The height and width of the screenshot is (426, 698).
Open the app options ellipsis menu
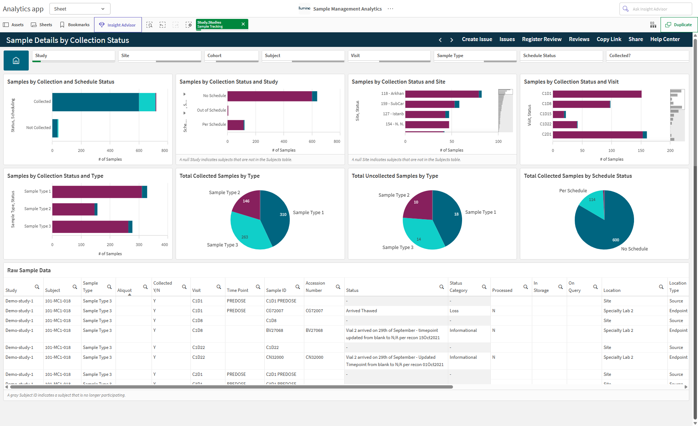click(390, 9)
